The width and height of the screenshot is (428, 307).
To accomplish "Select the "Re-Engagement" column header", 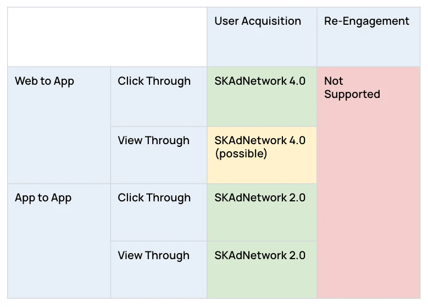I will tap(366, 21).
